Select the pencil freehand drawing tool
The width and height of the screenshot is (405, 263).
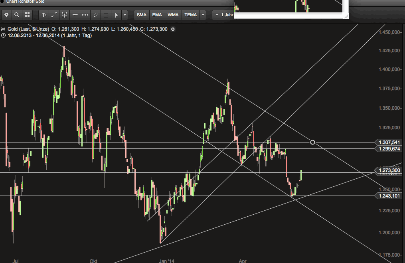click(x=95, y=15)
